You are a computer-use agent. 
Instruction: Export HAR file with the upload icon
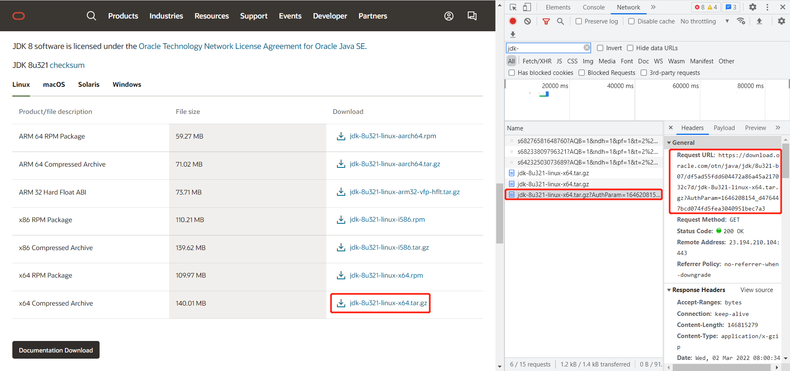click(x=760, y=21)
